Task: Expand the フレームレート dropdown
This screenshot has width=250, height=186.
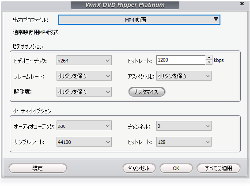Action: tap(84, 76)
